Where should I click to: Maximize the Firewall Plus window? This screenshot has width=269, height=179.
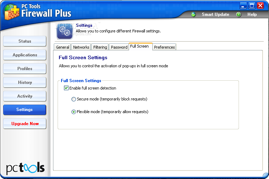[x=252, y=6]
